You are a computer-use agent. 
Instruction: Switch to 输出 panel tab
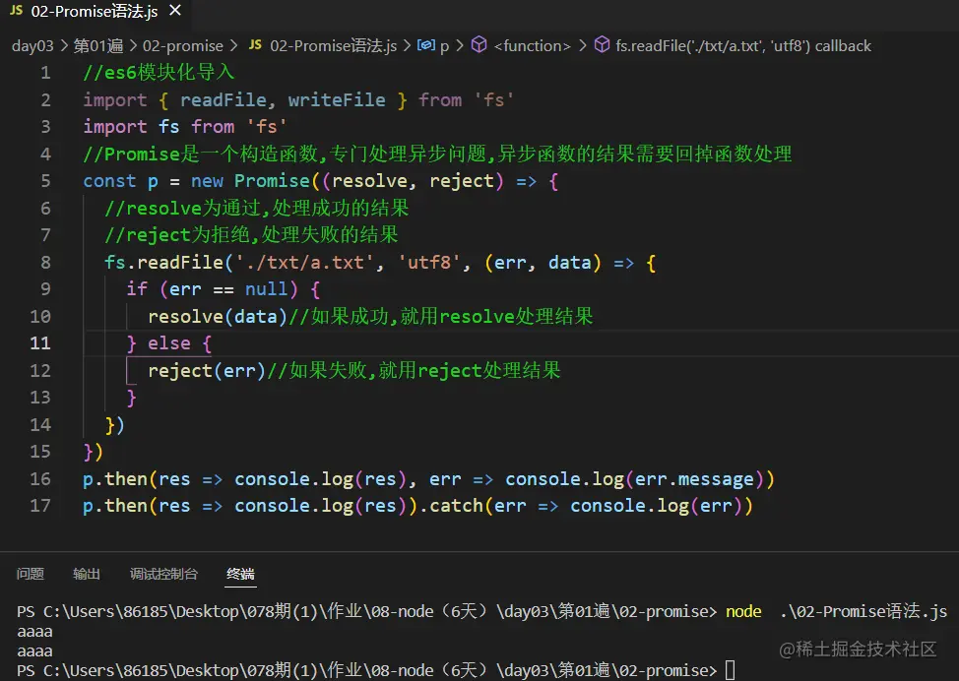coord(87,574)
